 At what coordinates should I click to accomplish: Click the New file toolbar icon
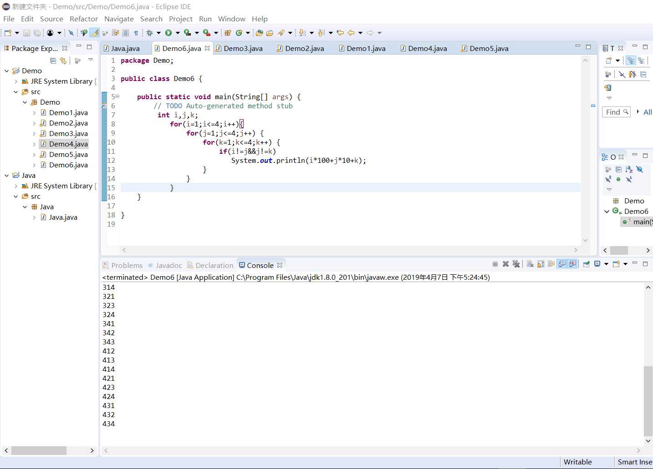tap(8, 33)
